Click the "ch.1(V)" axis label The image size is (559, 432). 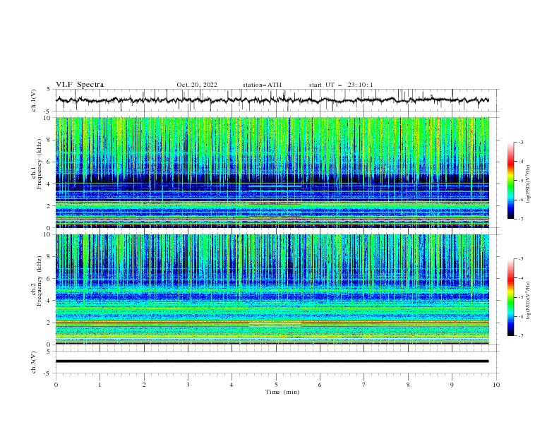click(34, 100)
